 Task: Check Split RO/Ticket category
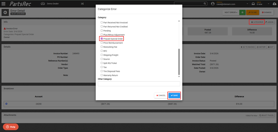(102, 63)
